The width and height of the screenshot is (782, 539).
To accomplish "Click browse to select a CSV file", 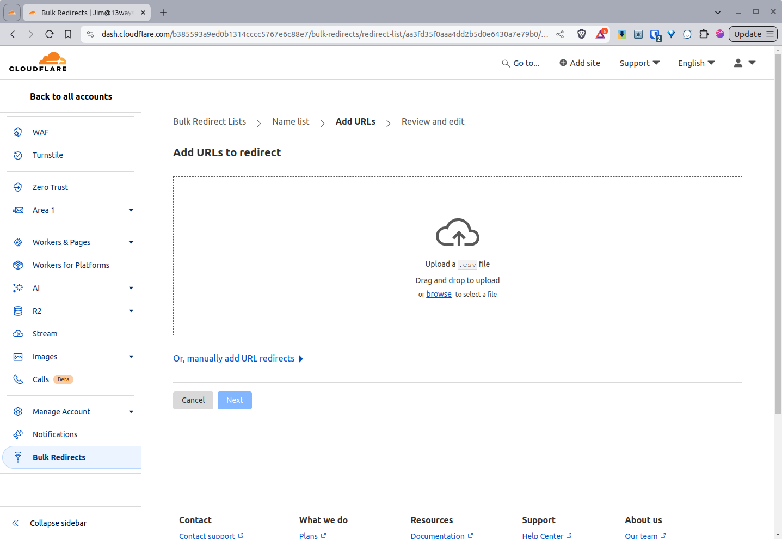I will click(x=439, y=293).
